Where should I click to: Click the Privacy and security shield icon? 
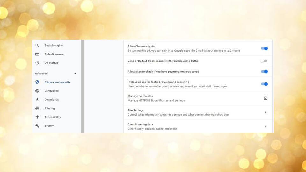tap(37, 82)
